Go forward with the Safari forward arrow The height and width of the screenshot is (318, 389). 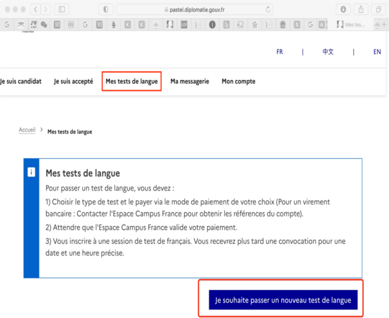(x=46, y=10)
